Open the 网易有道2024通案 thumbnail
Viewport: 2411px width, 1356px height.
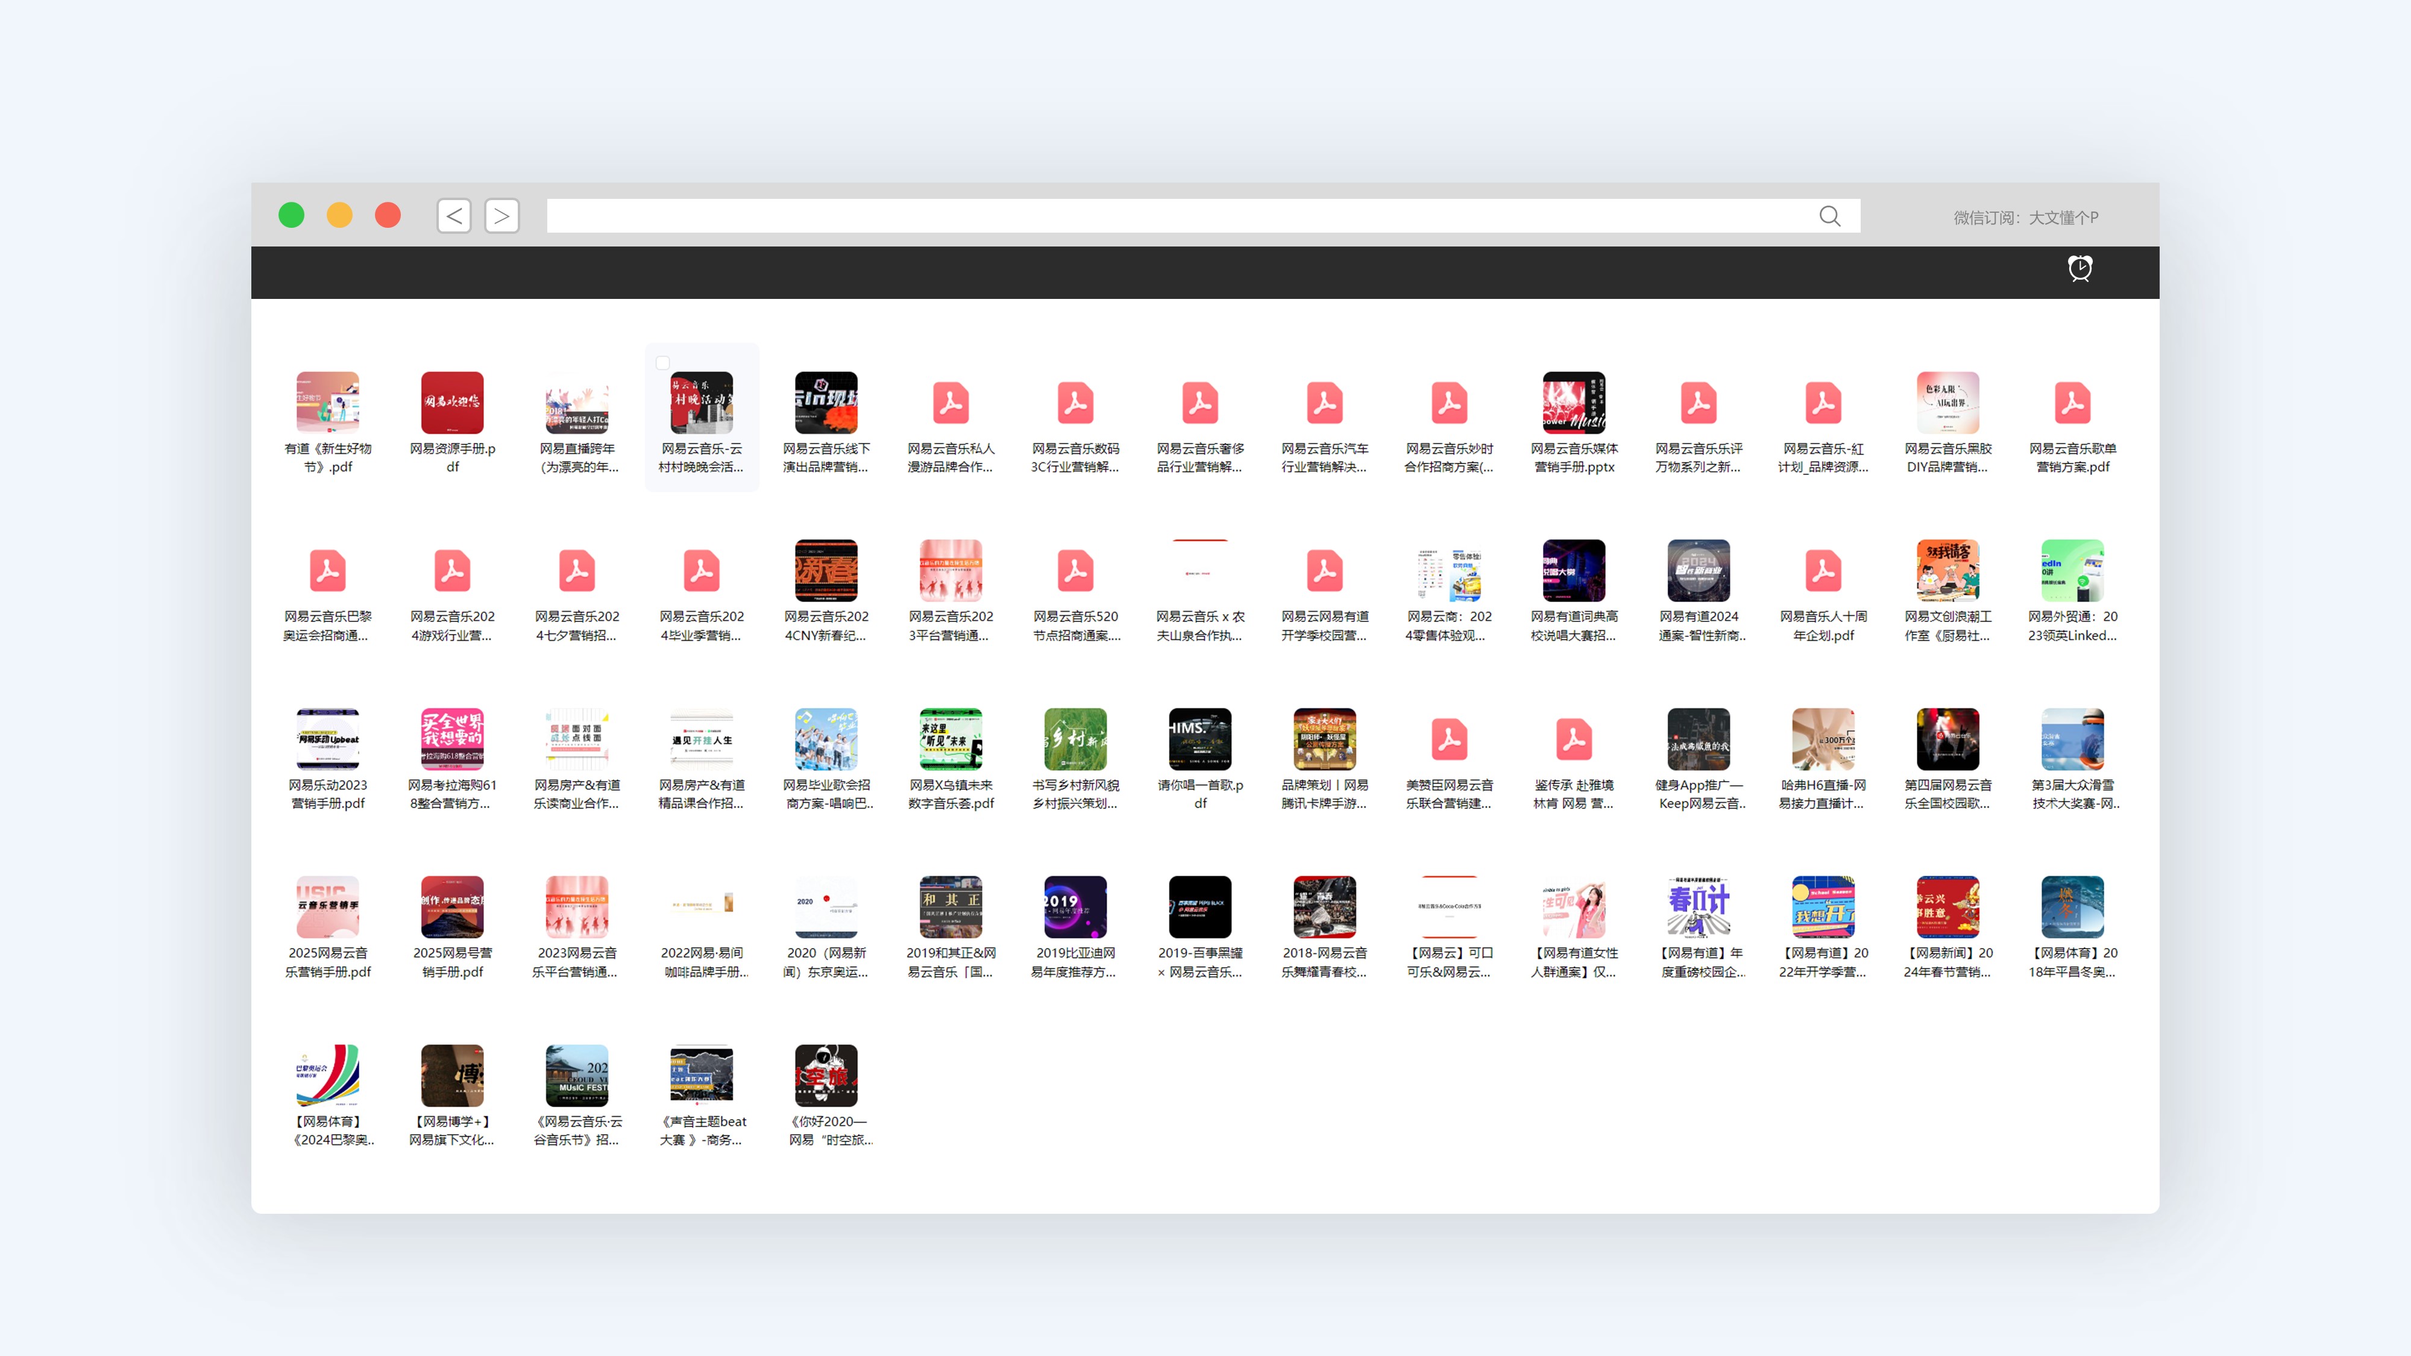click(1698, 571)
